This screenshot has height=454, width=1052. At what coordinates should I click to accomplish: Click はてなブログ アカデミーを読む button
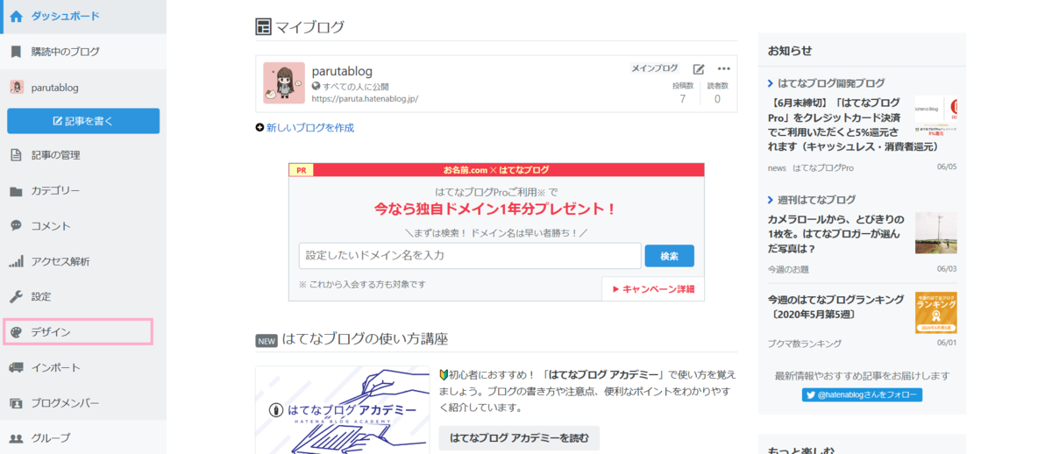tap(519, 437)
